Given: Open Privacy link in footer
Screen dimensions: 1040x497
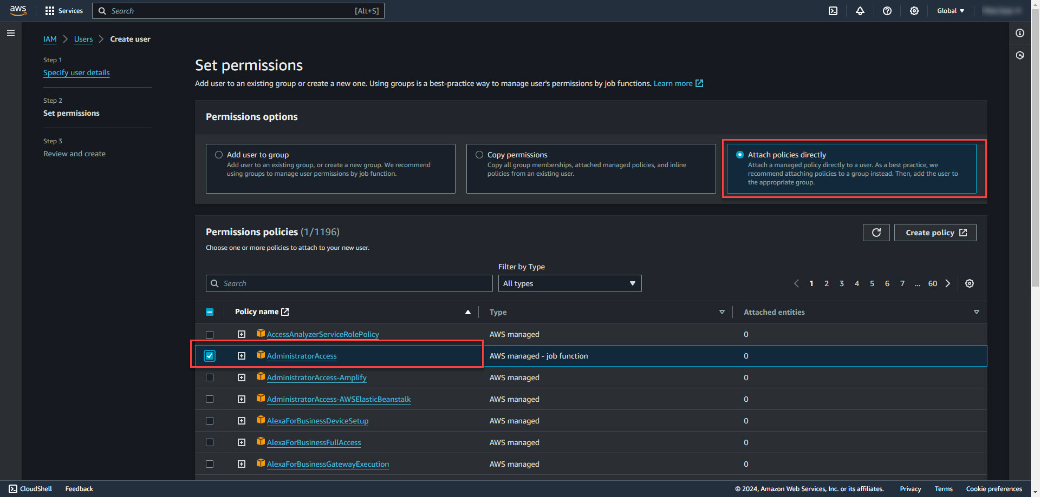Looking at the screenshot, I should tap(911, 489).
